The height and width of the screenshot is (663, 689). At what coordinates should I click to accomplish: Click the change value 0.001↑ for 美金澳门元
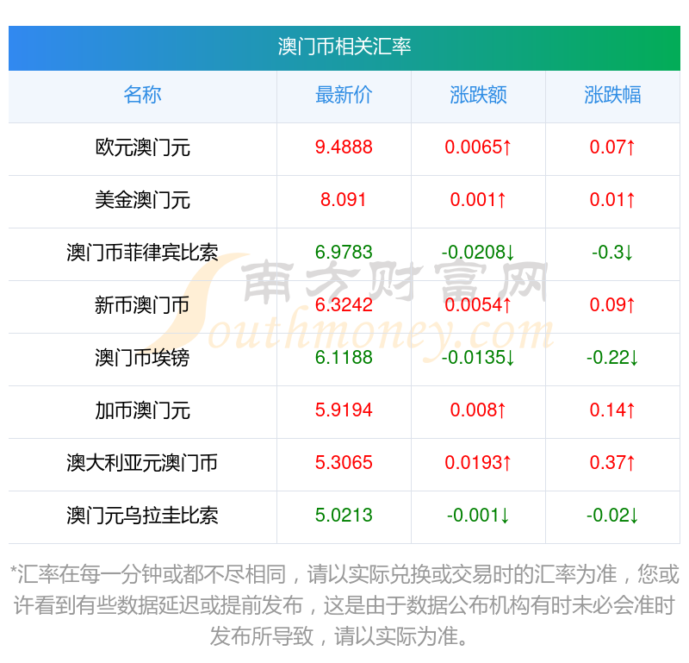tap(478, 200)
